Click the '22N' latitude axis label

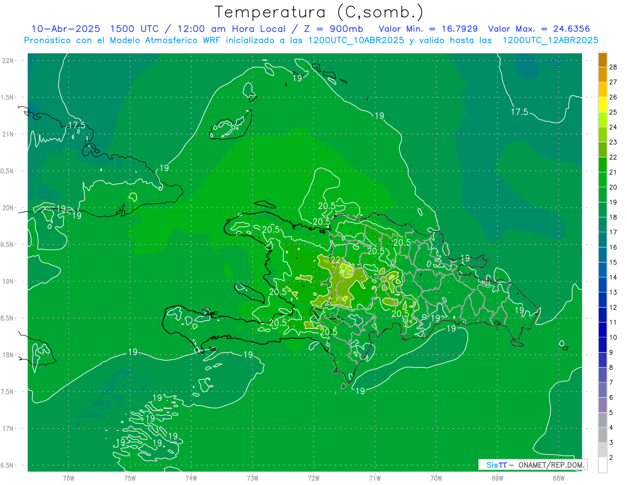[x=8, y=61]
